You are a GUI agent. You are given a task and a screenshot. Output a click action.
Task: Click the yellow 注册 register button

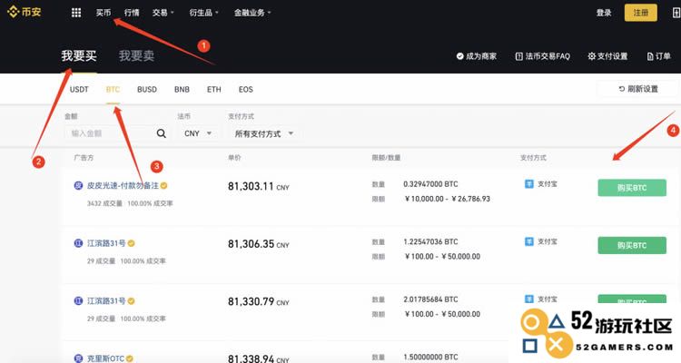coord(641,13)
